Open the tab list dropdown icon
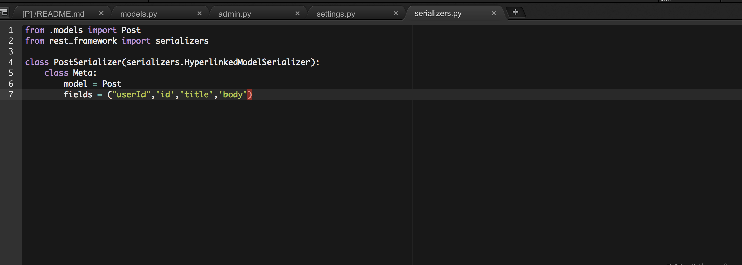The width and height of the screenshot is (742, 265). click(x=4, y=13)
